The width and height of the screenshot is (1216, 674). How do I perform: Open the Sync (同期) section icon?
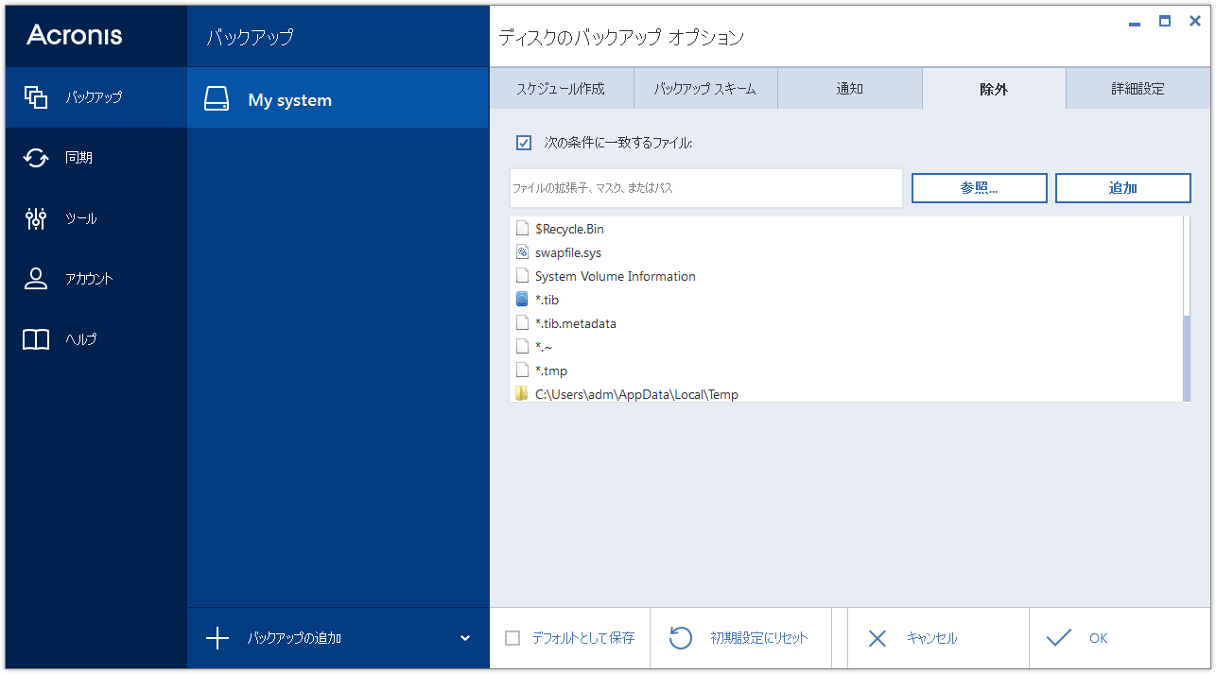click(x=36, y=158)
